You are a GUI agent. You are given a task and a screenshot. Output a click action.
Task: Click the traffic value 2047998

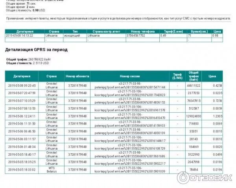[194, 162]
